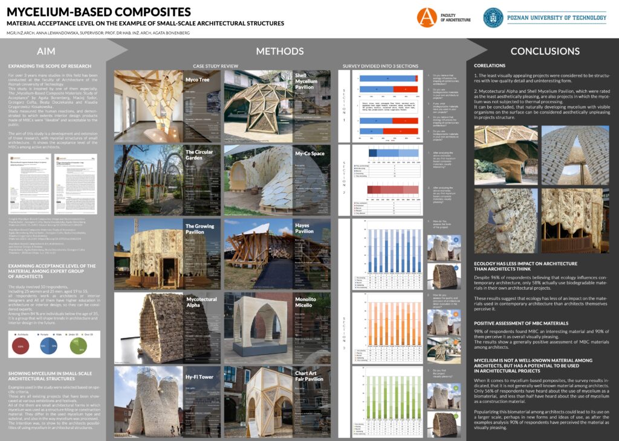The width and height of the screenshot is (619, 441).
Task: Open Conclusions photo of faceted pavilion underside
Action: point(506,155)
